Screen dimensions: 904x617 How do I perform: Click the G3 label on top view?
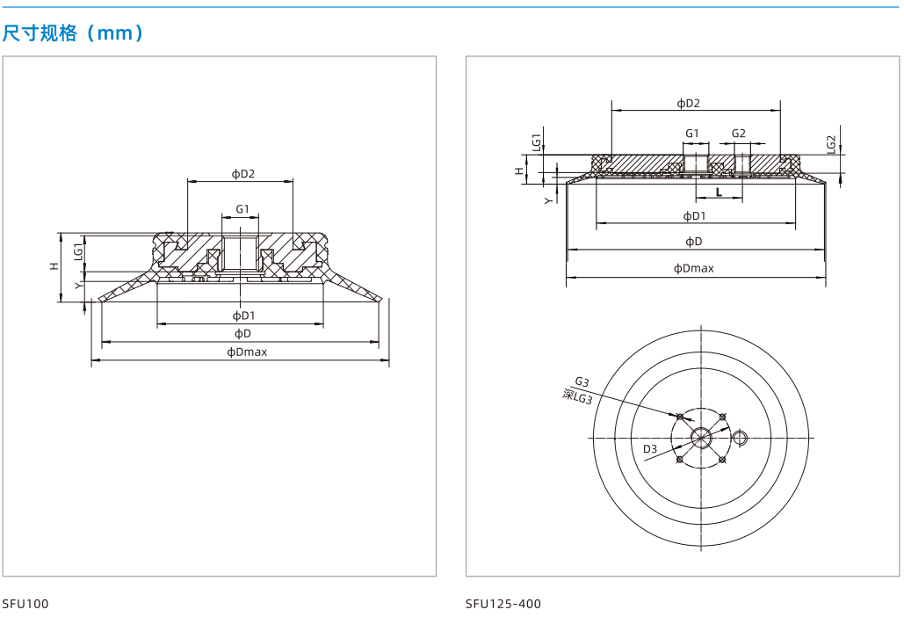coord(582,381)
